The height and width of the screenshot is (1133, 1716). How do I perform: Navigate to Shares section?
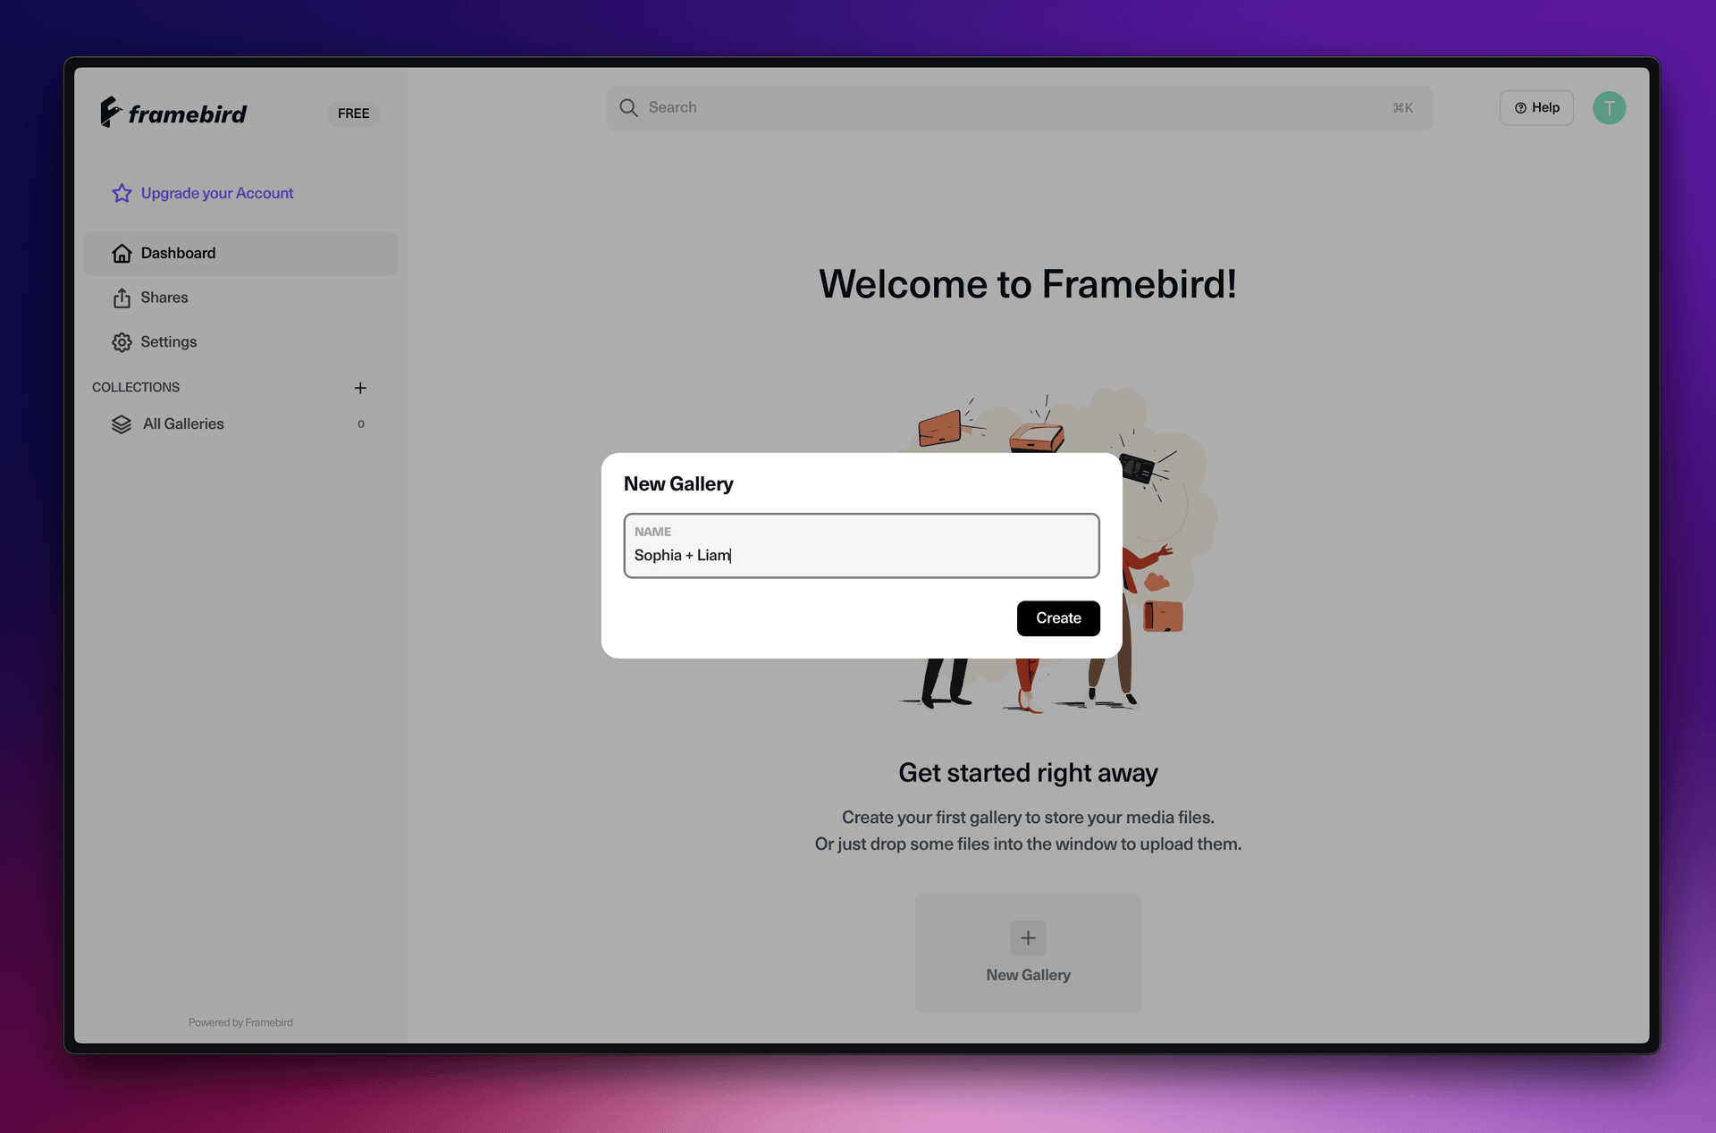point(164,298)
